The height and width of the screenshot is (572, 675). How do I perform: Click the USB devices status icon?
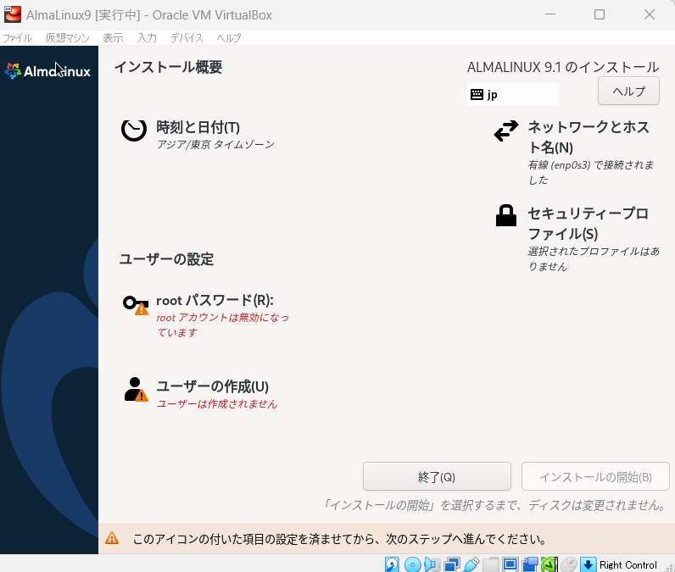click(x=471, y=564)
